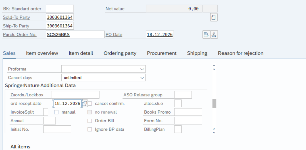Viewport: 306px width, 150px height.
Task: Open the Reason for rejection tab
Action: coord(241,53)
